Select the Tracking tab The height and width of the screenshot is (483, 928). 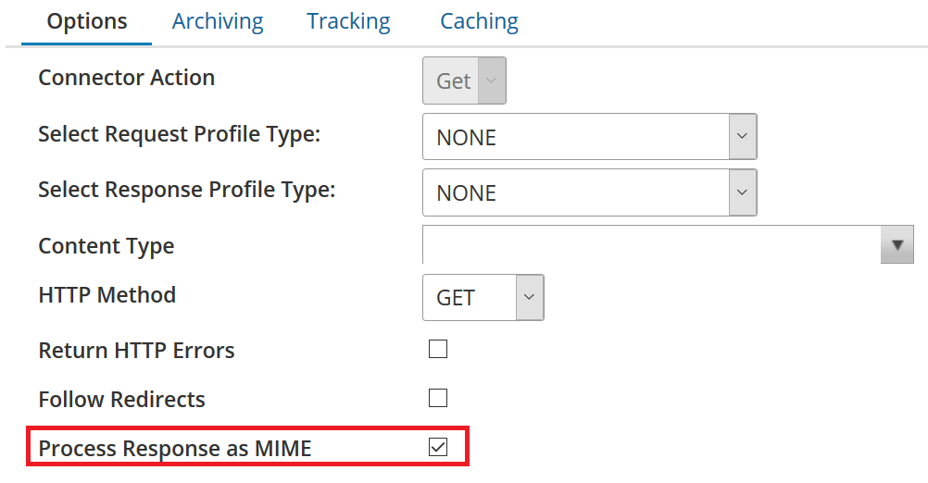click(349, 21)
